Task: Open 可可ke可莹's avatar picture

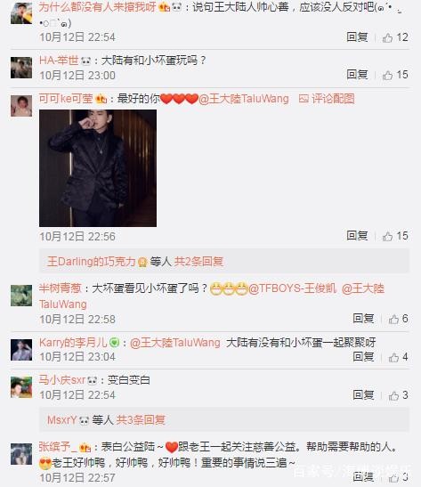Action: click(21, 106)
